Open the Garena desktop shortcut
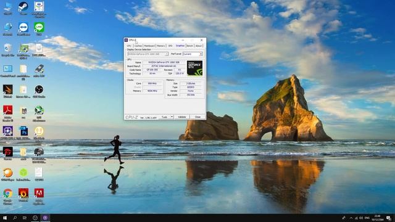Image resolution: width=395 pixels, height=222 pixels. pyautogui.click(x=8, y=153)
